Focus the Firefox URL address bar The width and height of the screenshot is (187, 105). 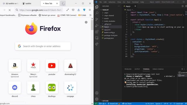40,10
